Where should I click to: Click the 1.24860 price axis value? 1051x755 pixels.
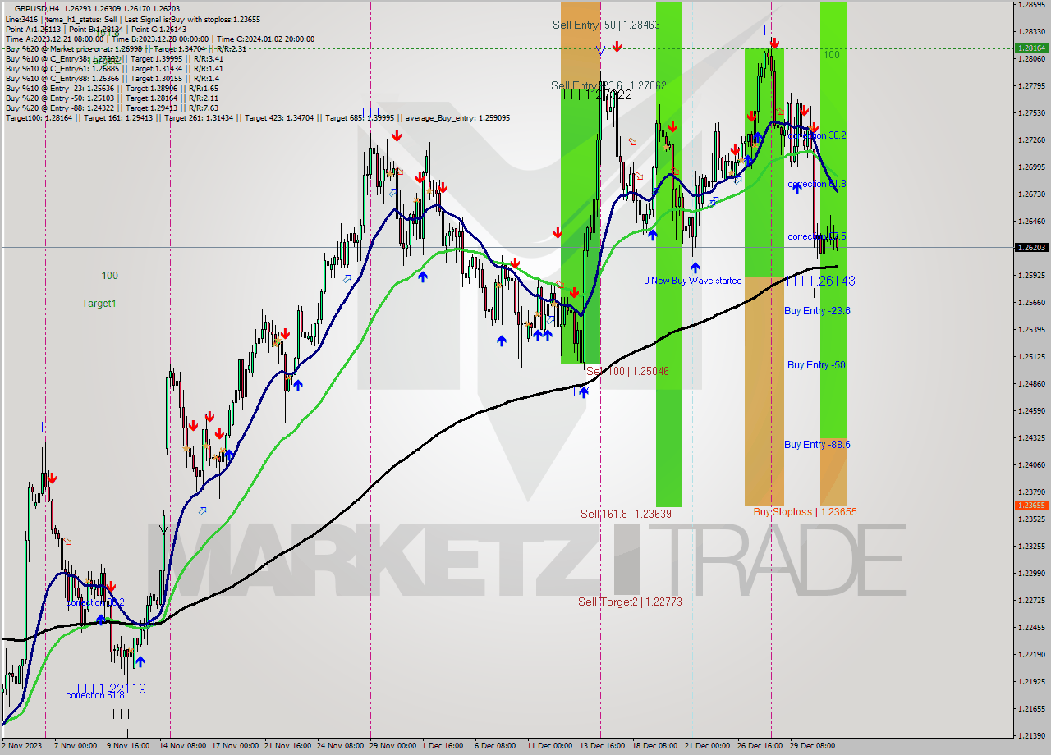pos(1031,383)
